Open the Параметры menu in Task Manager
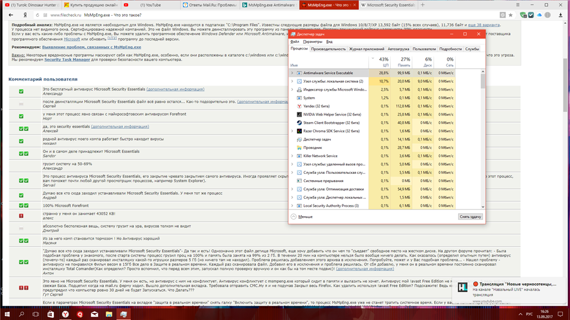 [x=313, y=41]
